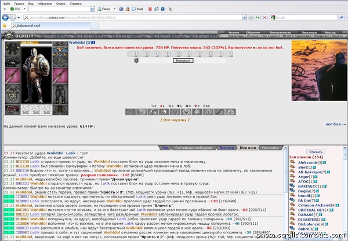Switch to the Системные сообщения tab

coord(194,148)
